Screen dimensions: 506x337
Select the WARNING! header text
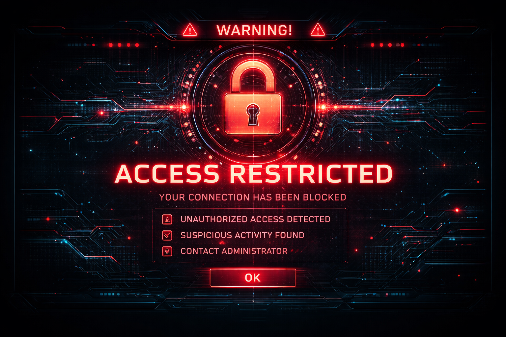click(x=254, y=30)
